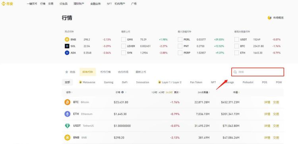Filter by POS category
This screenshot has width=298, height=144.
click(265, 83)
